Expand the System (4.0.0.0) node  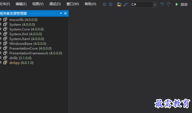tap(1, 24)
